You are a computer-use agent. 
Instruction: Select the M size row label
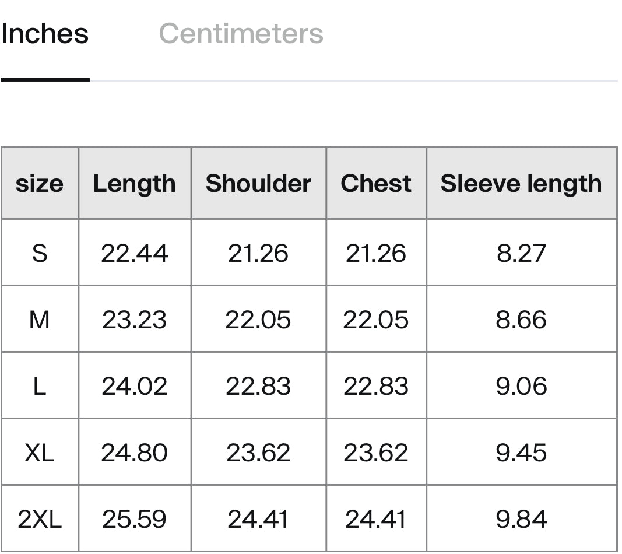pyautogui.click(x=40, y=320)
